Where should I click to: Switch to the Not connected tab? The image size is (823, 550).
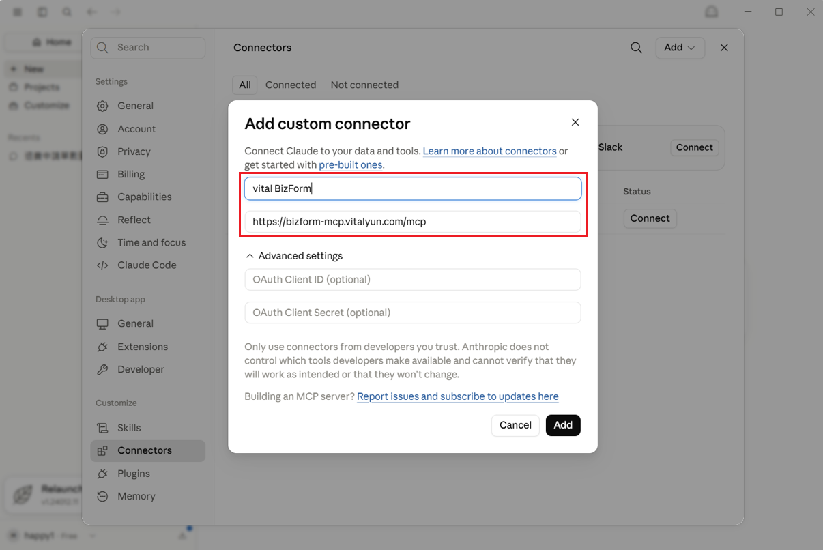click(364, 85)
